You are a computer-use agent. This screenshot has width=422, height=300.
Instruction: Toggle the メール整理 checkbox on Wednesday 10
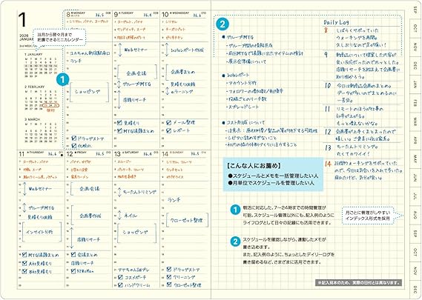pyautogui.click(x=169, y=122)
